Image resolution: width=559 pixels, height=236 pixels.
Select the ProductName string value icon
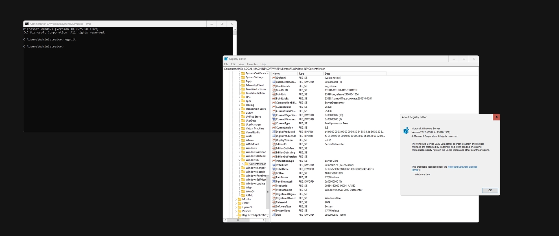(x=274, y=190)
